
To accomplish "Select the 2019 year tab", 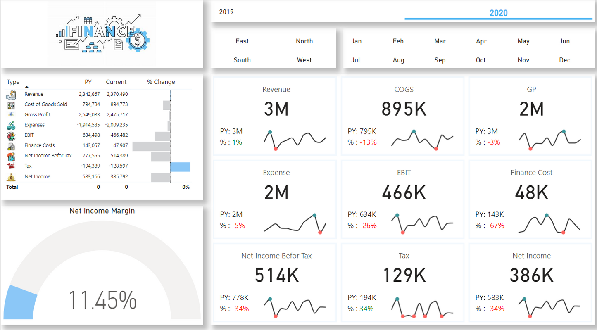I will click(226, 12).
